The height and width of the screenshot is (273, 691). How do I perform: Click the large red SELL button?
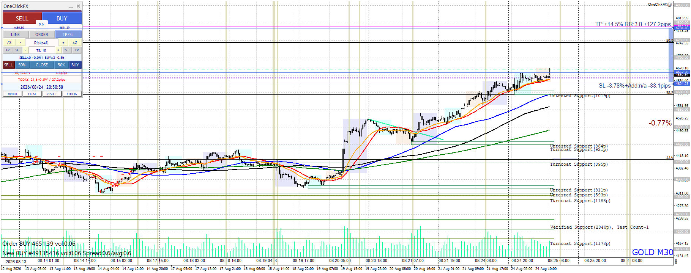(x=22, y=18)
